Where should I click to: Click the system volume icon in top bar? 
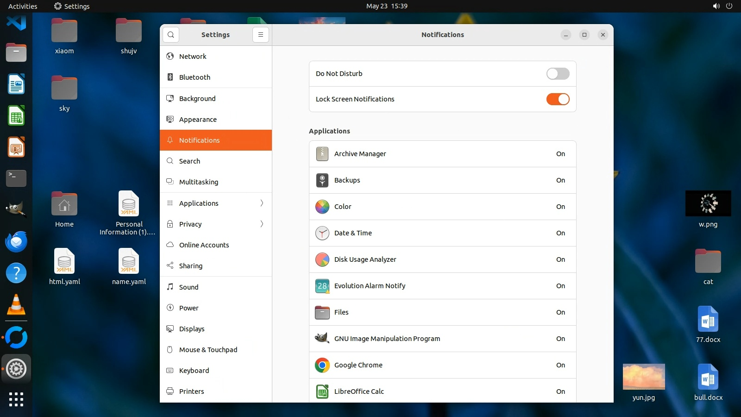[716, 6]
